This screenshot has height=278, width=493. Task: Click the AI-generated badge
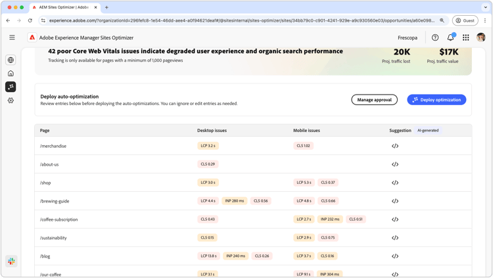[x=428, y=131]
